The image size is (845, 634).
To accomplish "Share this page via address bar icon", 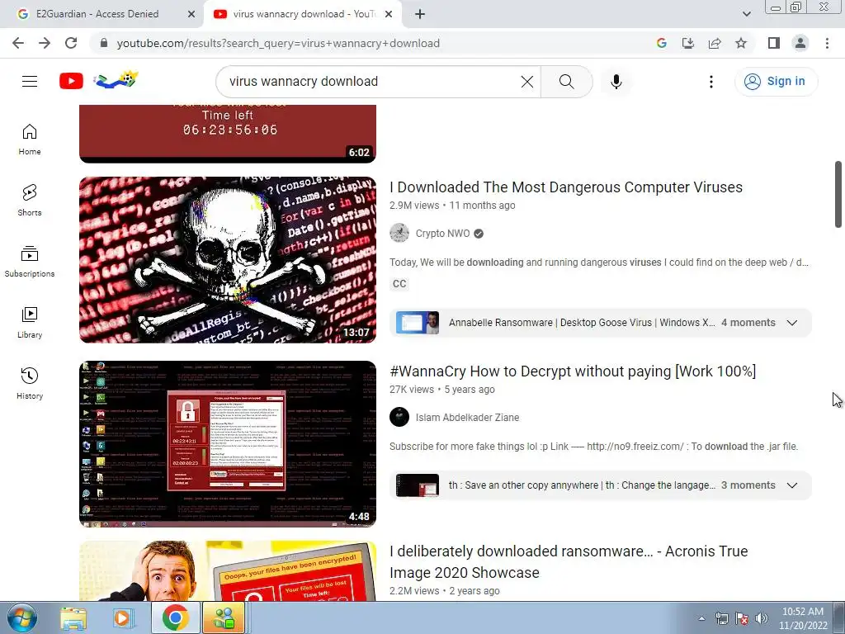I will [715, 43].
